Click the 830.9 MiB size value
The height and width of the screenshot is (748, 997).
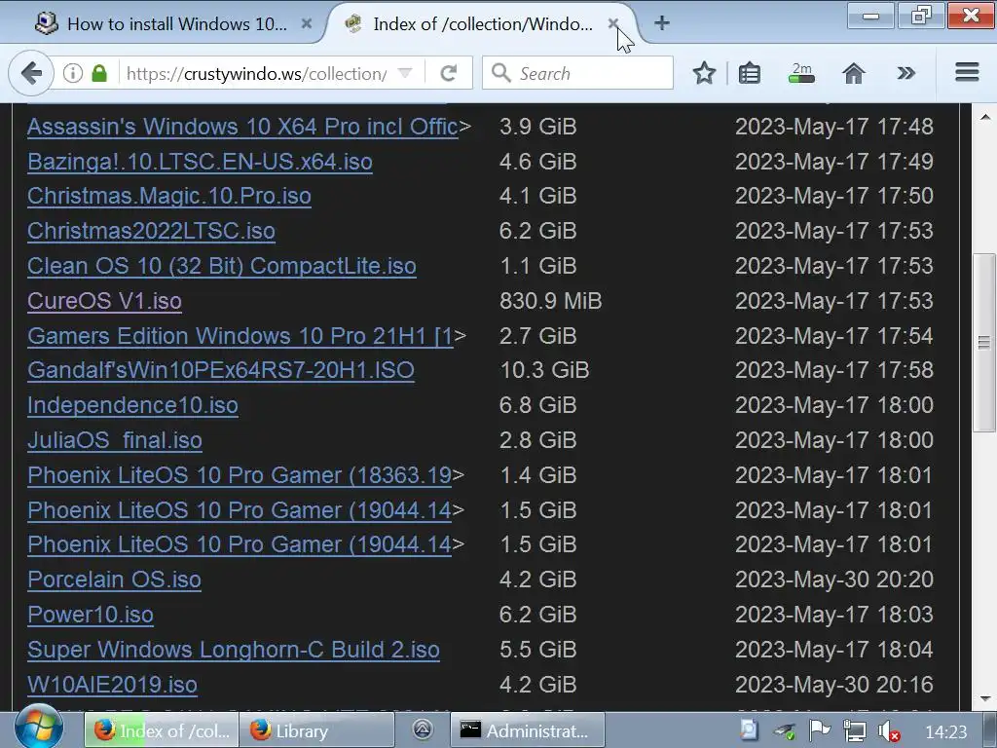click(551, 301)
